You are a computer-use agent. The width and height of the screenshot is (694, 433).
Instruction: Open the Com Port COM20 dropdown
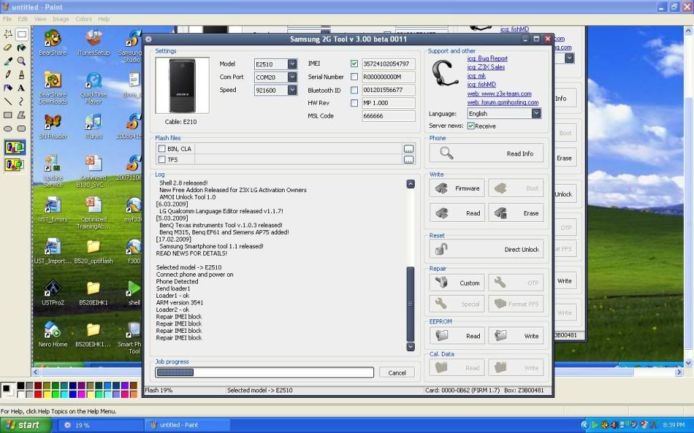pyautogui.click(x=292, y=77)
